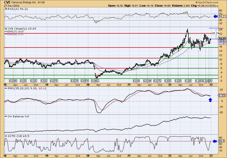The image size is (227, 158).
Task: Click the 17.67 EMA price tag on right axis
Action: 222,43
